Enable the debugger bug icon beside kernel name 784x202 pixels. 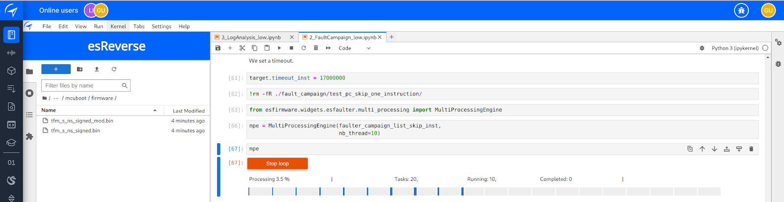click(x=702, y=48)
